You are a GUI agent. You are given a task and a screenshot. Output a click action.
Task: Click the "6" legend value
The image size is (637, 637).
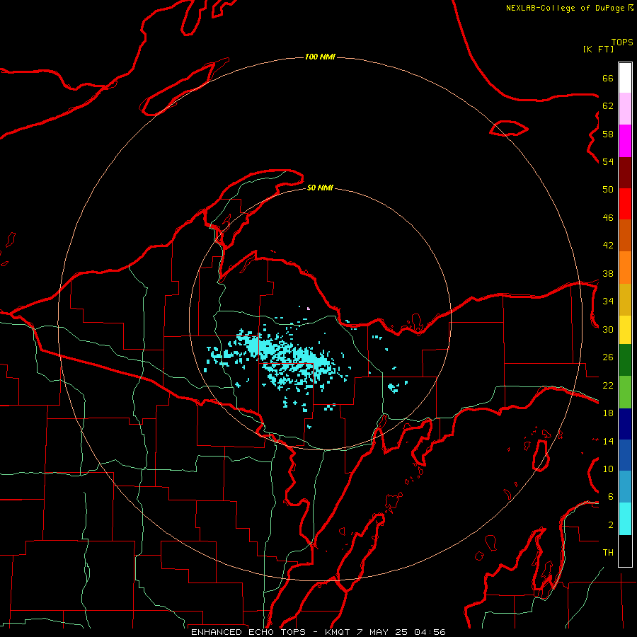coord(611,497)
